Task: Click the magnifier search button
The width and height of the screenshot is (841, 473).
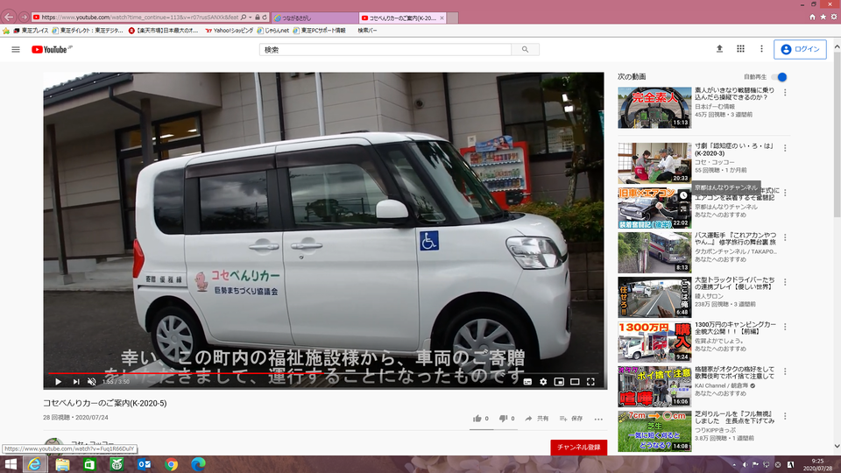Action: 525,49
